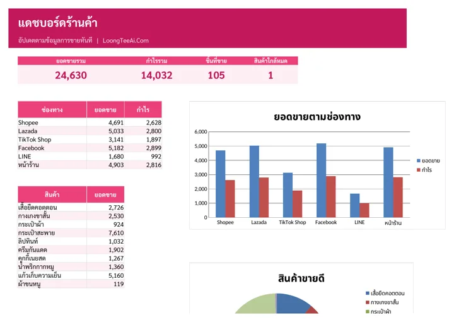Click the 'เสื้อยืดคอตตอน' pie legend entry
Image resolution: width=454 pixels, height=322 pixels.
tap(385, 294)
